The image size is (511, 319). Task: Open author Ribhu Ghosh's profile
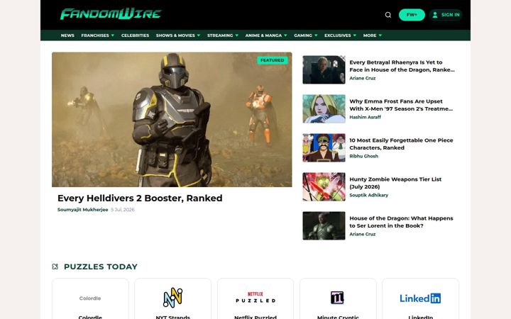tap(363, 156)
